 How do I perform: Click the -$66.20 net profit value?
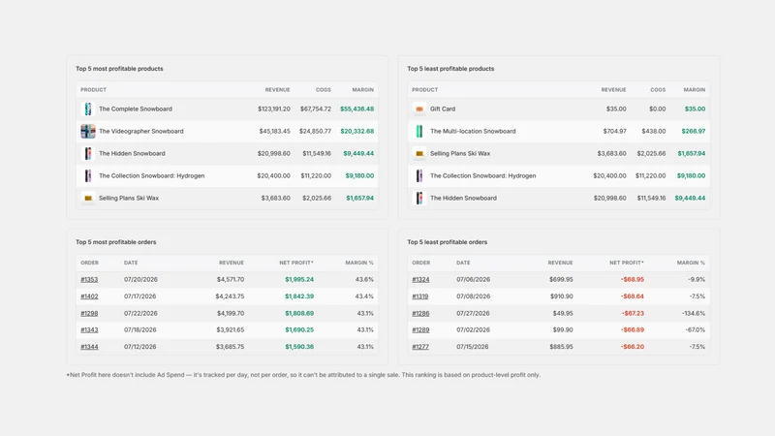[633, 347]
